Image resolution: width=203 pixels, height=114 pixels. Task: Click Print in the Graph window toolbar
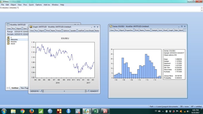48,31
